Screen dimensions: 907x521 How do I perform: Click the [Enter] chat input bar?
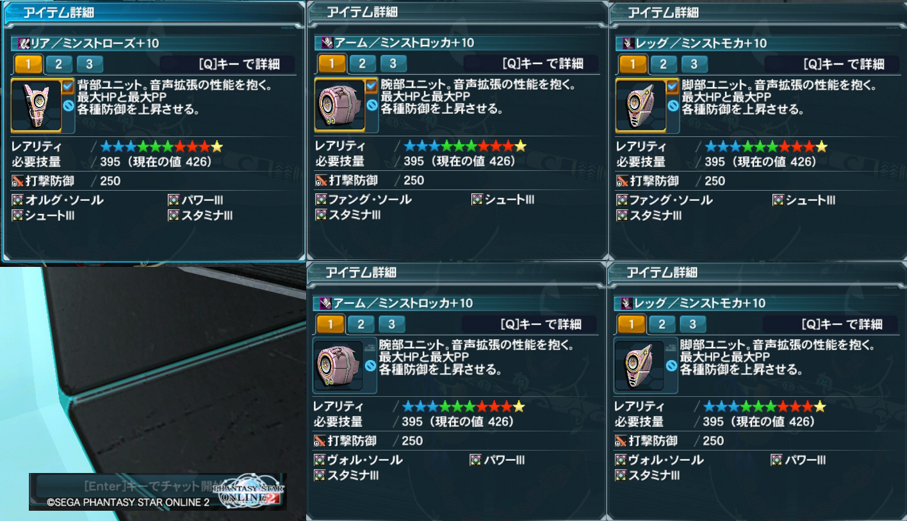coord(128,486)
